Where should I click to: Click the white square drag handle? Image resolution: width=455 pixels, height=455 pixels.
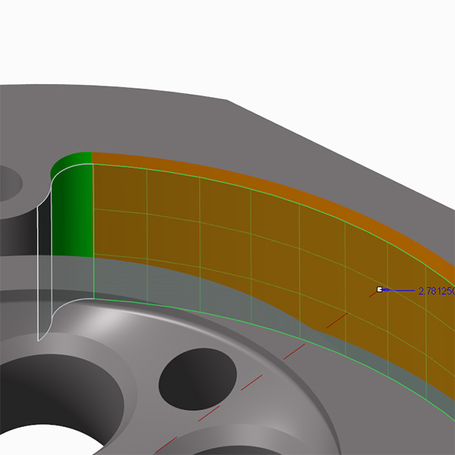pos(379,290)
